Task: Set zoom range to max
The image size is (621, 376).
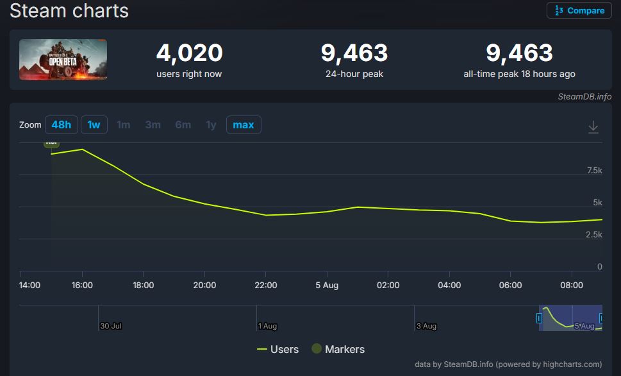Action: click(x=243, y=124)
